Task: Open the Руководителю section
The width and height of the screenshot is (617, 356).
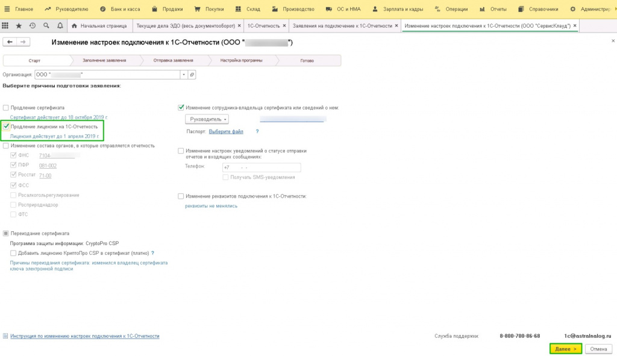Action: click(66, 8)
